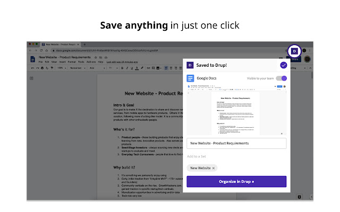Go back in the browser
Image resolution: width=340 pixels, height=212 pixels.
click(30, 50)
